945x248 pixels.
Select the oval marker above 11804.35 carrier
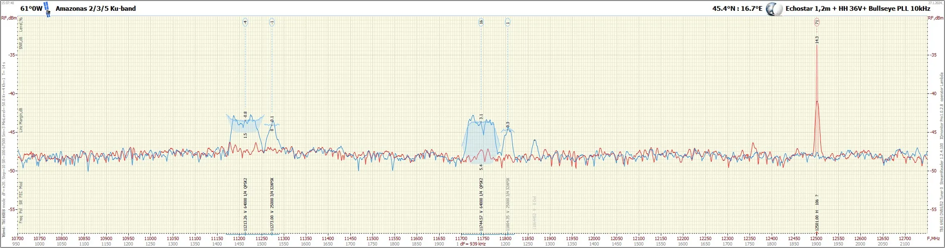click(507, 22)
